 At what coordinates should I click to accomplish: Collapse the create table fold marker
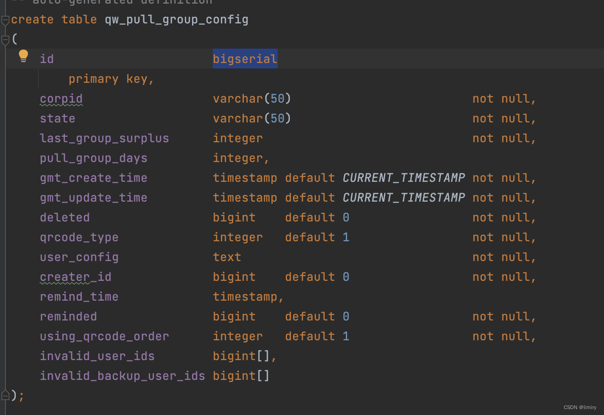[x=5, y=20]
